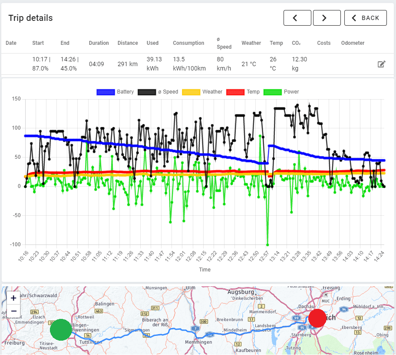This screenshot has height=355, width=396.
Task: Click the distance value 291 km
Action: 128,64
